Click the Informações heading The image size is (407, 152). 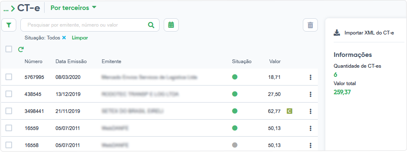tap(353, 55)
